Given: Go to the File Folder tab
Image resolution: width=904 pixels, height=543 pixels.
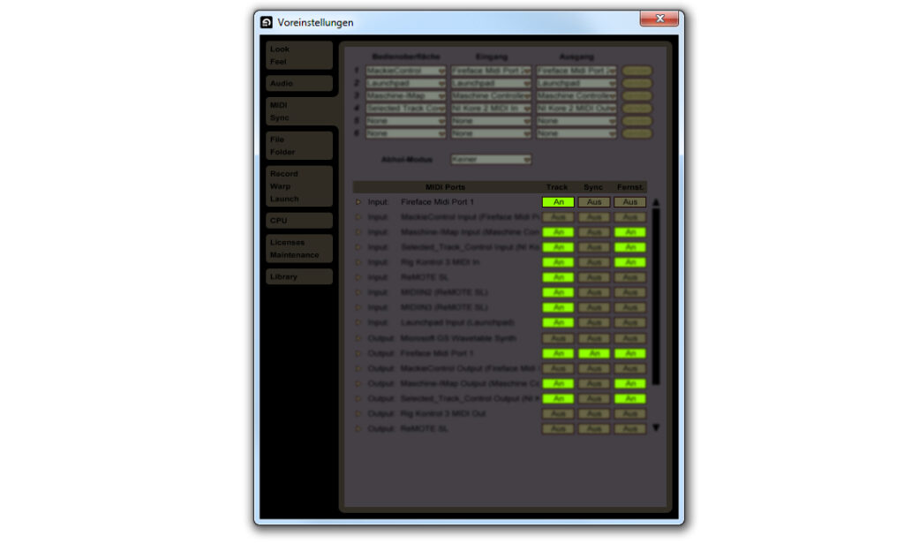Looking at the screenshot, I should tap(298, 146).
